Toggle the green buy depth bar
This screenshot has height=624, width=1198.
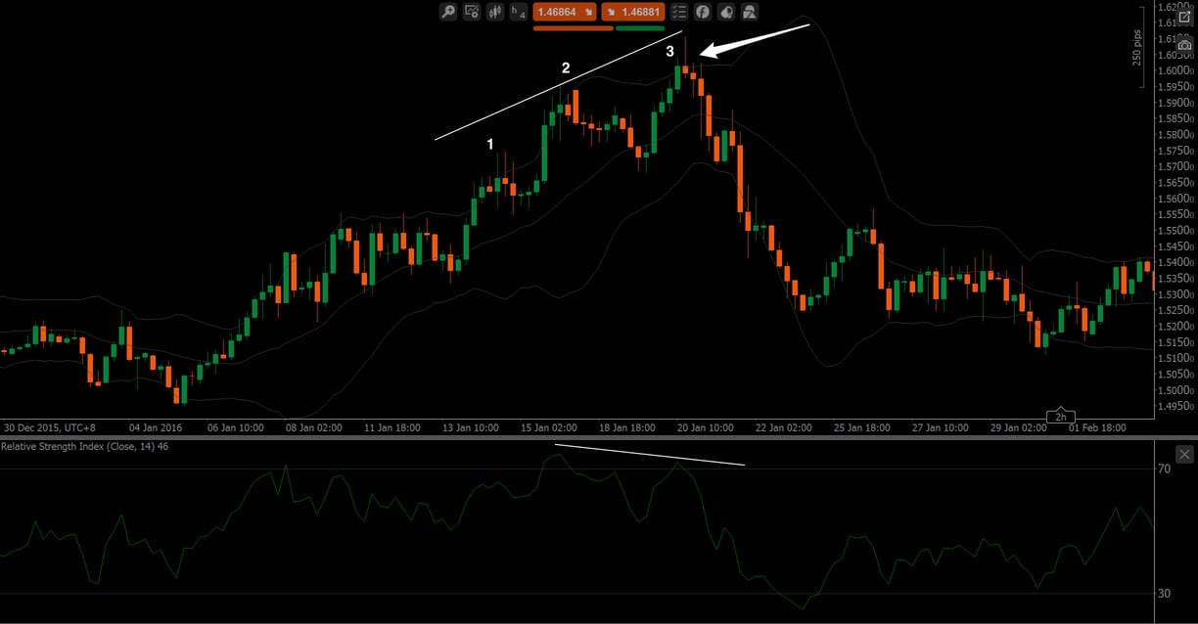[640, 27]
